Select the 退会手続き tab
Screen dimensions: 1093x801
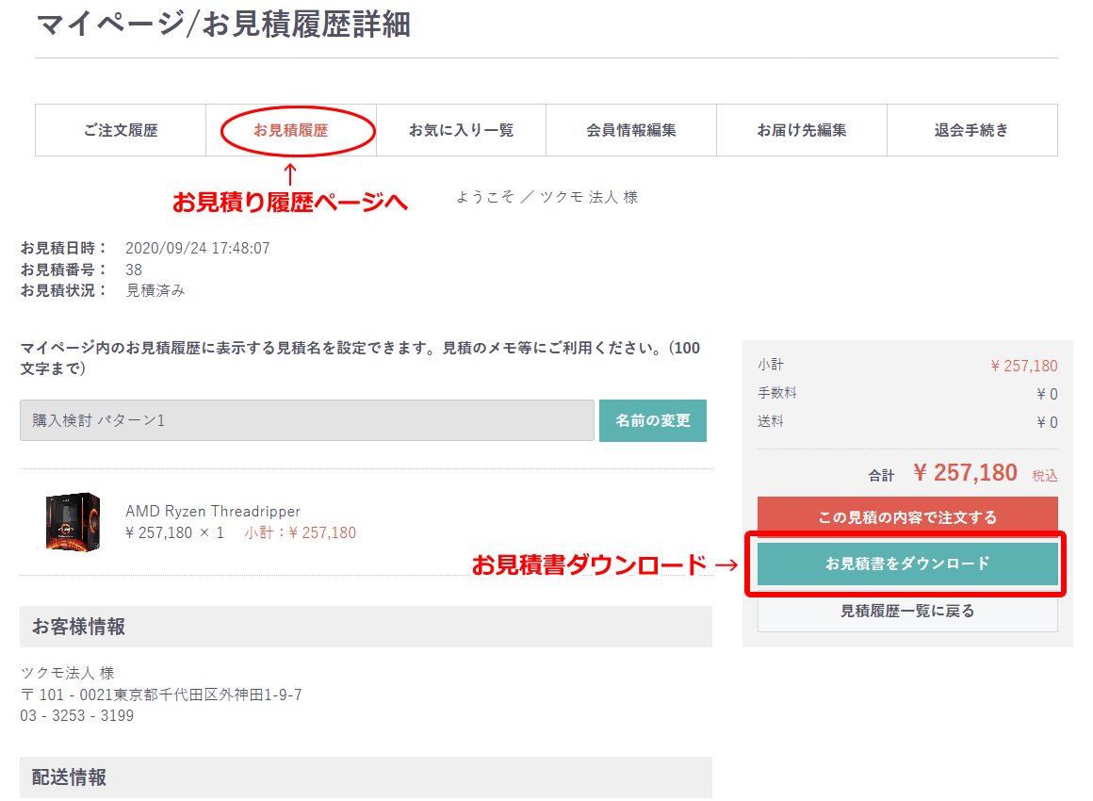click(971, 129)
